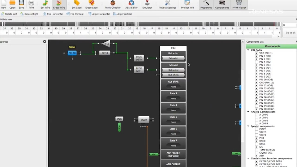
Task: Click Align Vertical
Action: coord(123,14)
